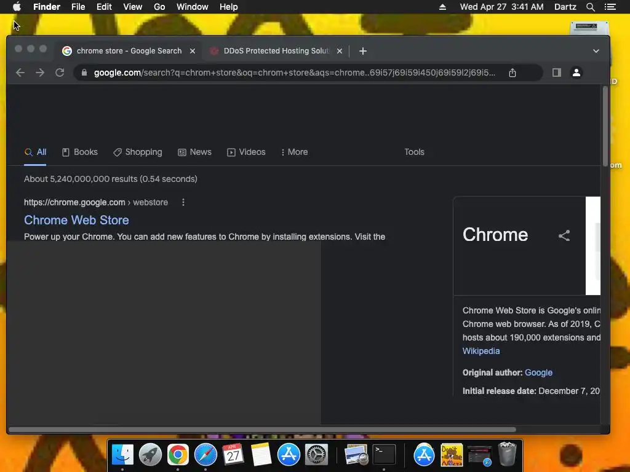The image size is (630, 472).
Task: Open the minimized window thumbnail in the Dock
Action: (479, 455)
